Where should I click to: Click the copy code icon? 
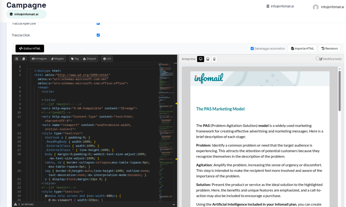[x=24, y=59]
